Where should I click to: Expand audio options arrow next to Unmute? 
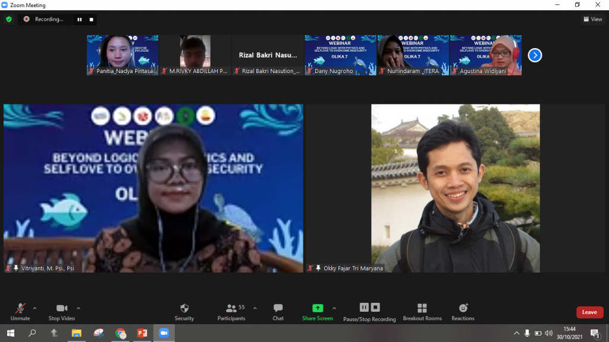pyautogui.click(x=34, y=308)
